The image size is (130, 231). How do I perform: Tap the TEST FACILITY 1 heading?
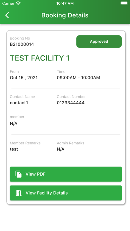click(x=39, y=58)
